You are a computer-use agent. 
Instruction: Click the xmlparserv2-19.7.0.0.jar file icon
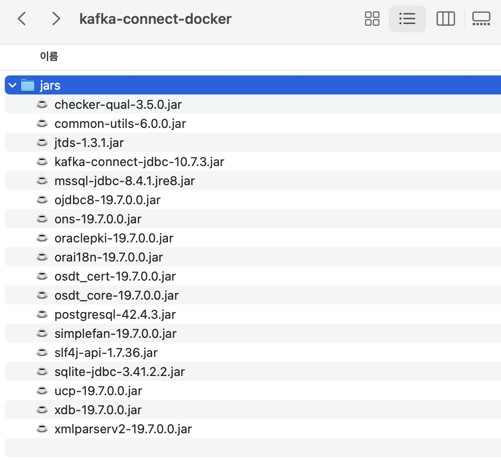42,429
